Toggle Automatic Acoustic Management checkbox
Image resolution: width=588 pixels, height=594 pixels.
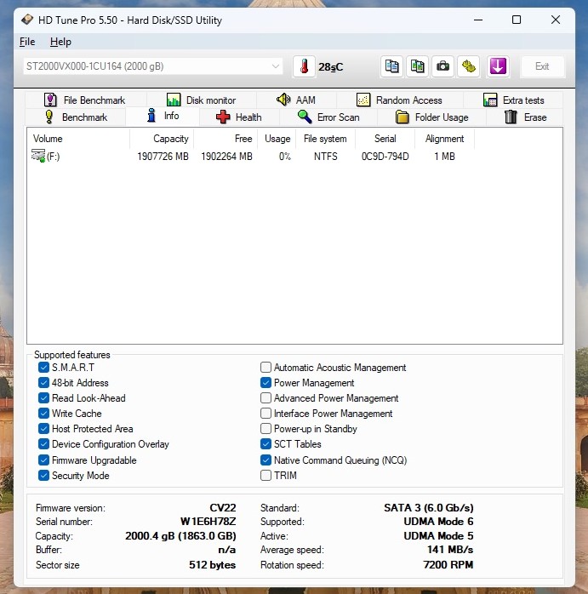click(266, 368)
